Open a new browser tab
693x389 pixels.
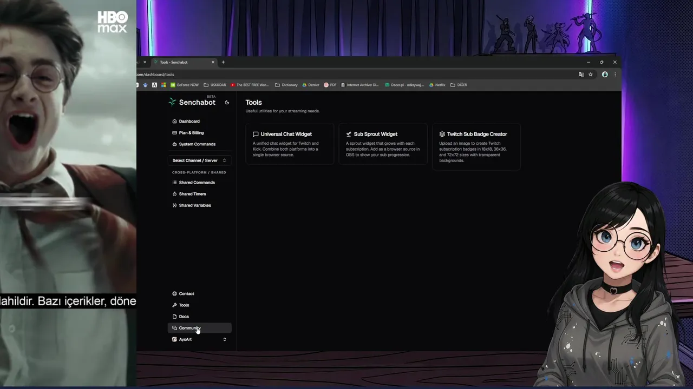[x=223, y=62]
